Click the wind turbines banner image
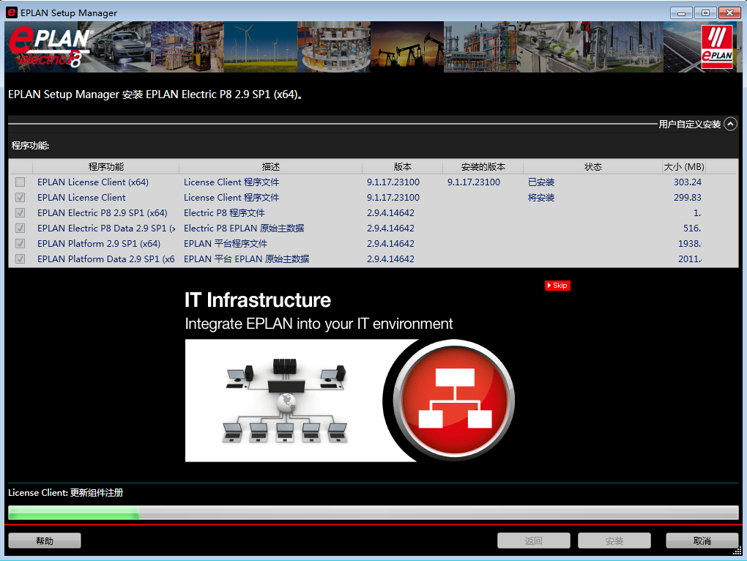 pyautogui.click(x=260, y=47)
